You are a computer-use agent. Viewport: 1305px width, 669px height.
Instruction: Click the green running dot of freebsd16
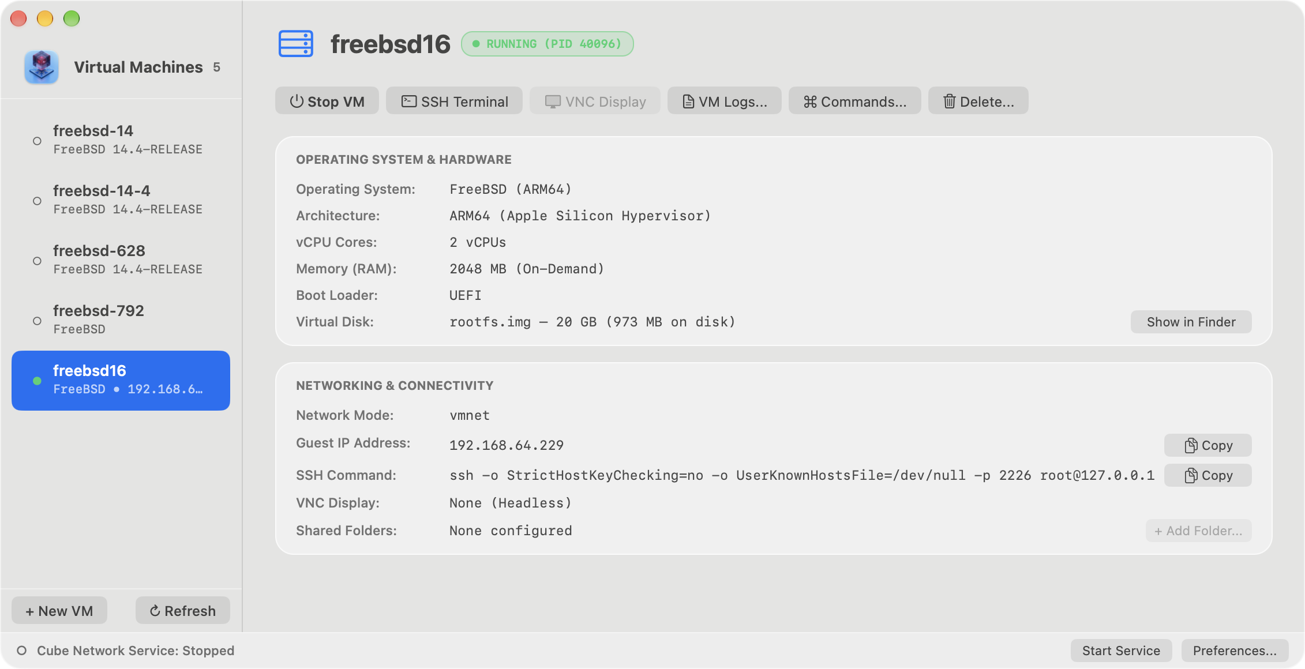click(37, 381)
